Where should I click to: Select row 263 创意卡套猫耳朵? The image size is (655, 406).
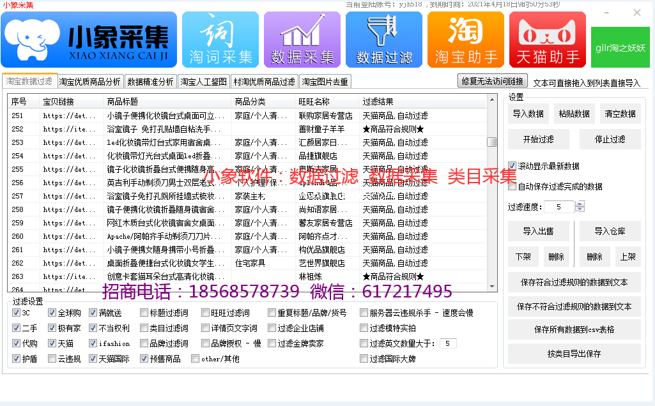click(x=247, y=276)
